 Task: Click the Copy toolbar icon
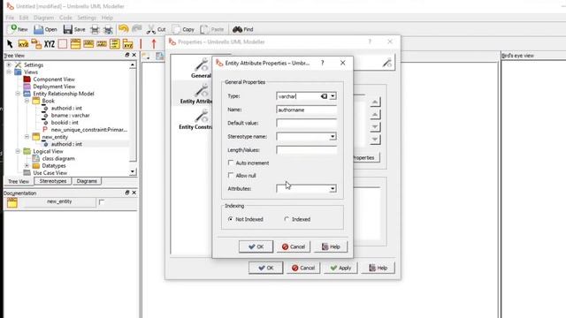[x=183, y=29]
